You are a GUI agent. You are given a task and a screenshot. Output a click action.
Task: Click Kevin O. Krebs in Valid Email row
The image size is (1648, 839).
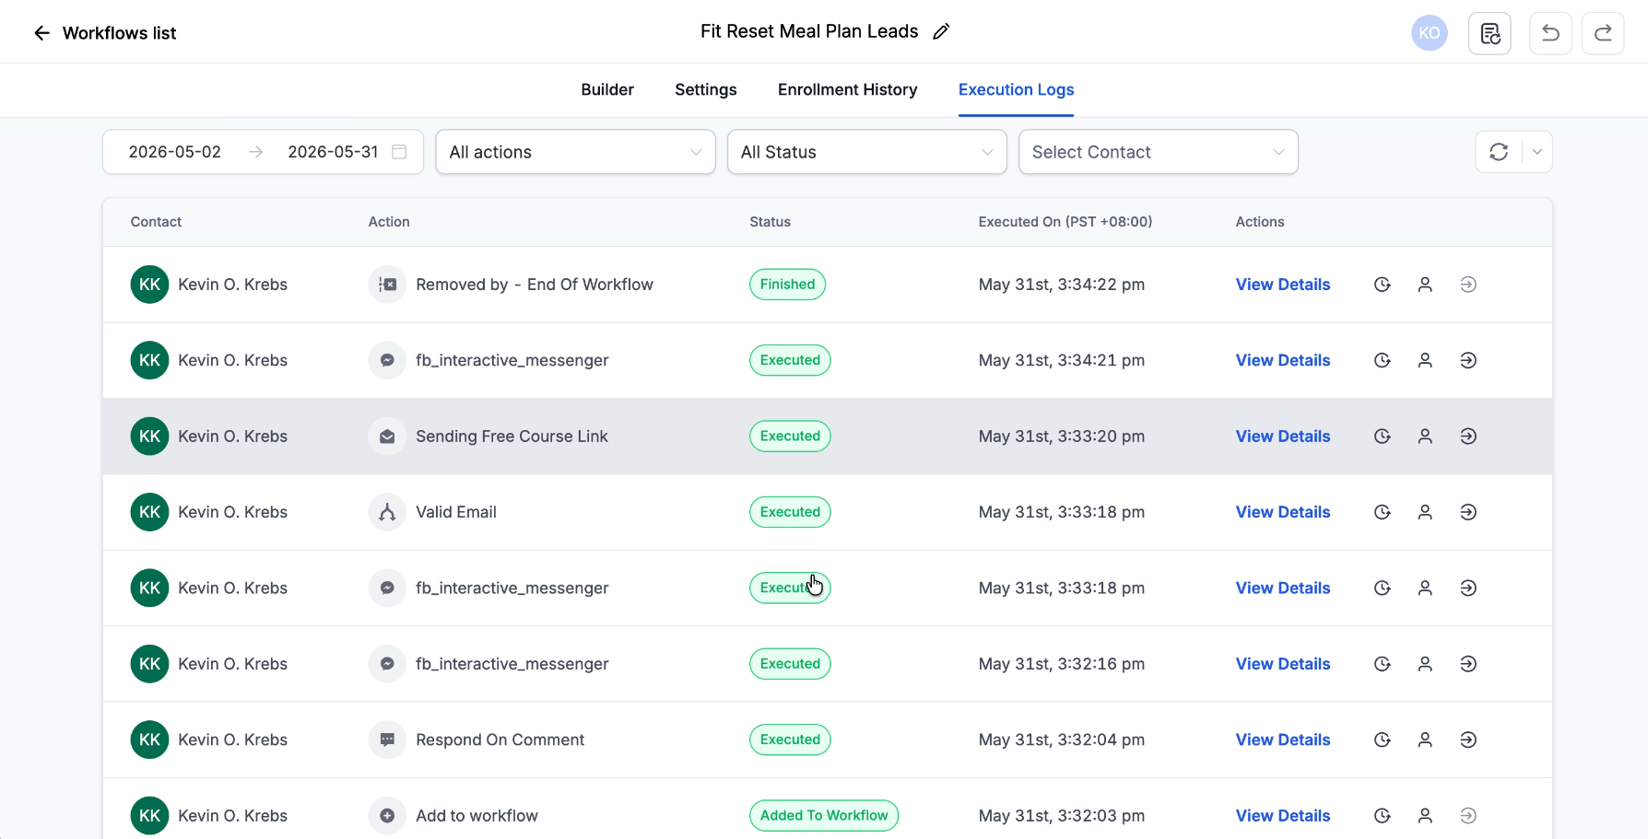(232, 512)
